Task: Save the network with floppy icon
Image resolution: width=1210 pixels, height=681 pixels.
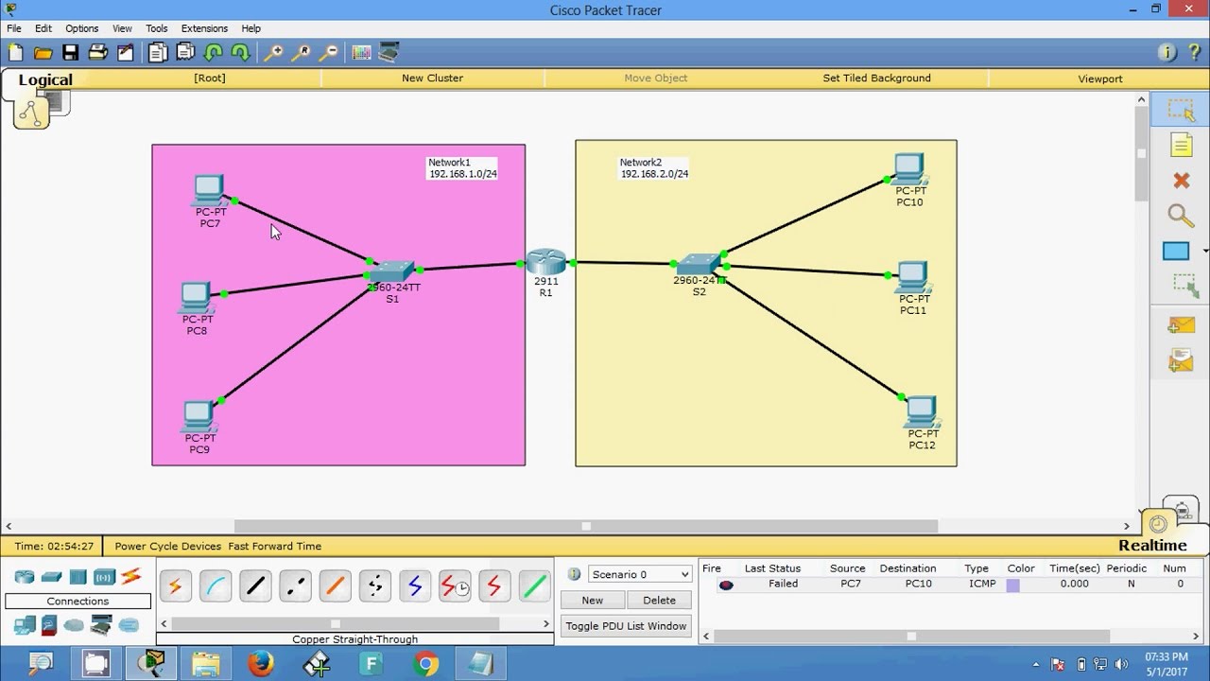Action: pyautogui.click(x=71, y=53)
